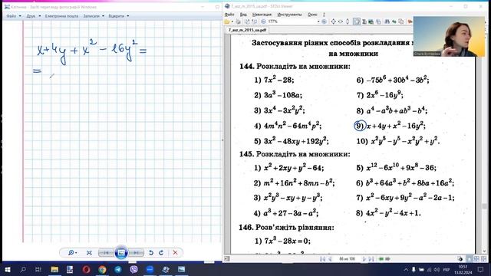Image resolution: width=491 pixels, height=276 pixels.
Task: Open Task View on taskbar
Action: coord(38,269)
